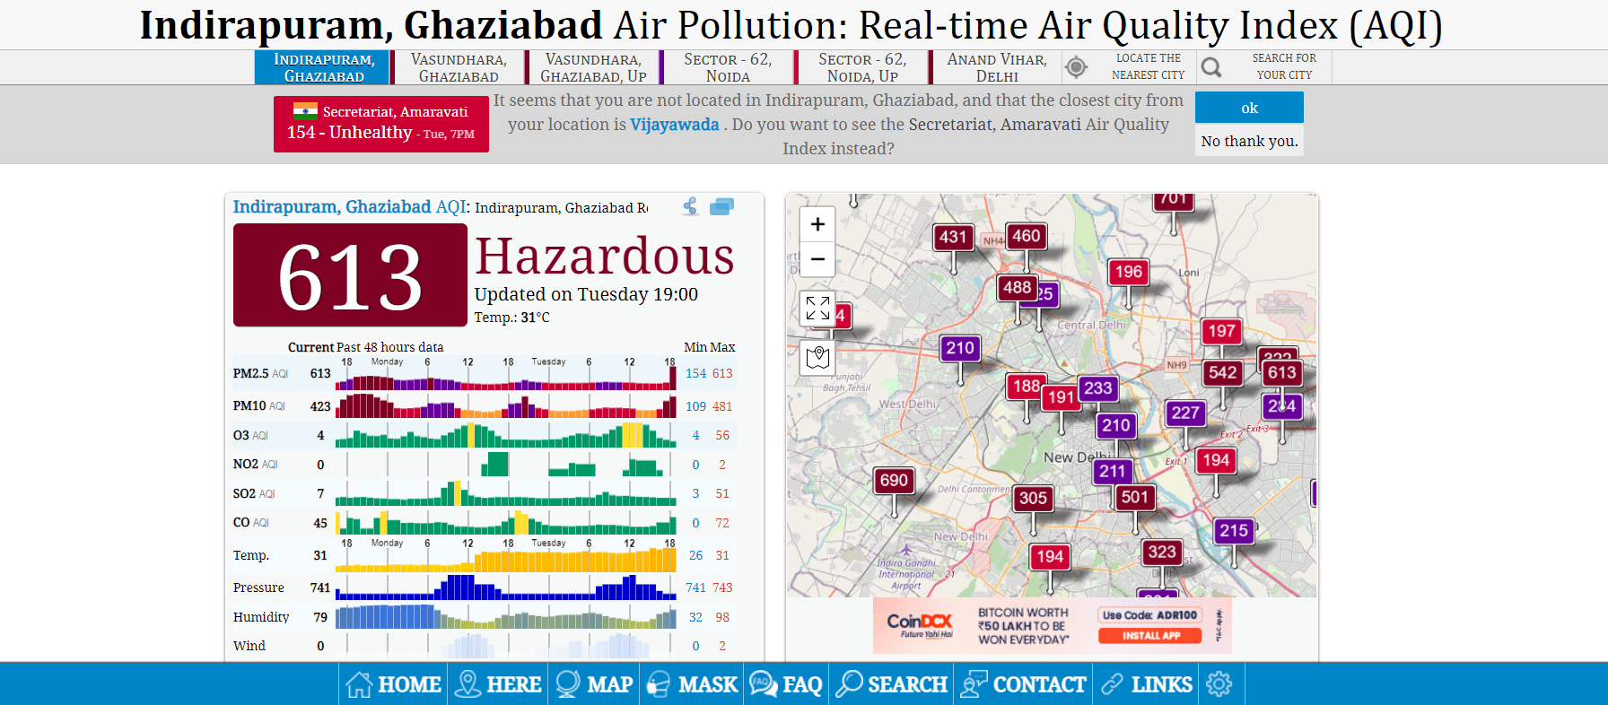Click the 690 AQI map marker

[894, 481]
